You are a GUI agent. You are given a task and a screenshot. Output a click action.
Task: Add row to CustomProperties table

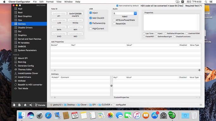[x=200, y=98]
